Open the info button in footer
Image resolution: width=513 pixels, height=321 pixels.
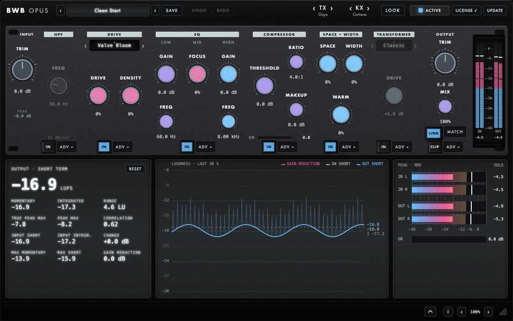[448, 311]
